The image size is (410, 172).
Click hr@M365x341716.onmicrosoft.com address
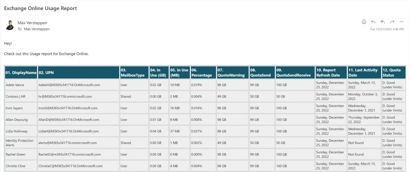(65, 96)
